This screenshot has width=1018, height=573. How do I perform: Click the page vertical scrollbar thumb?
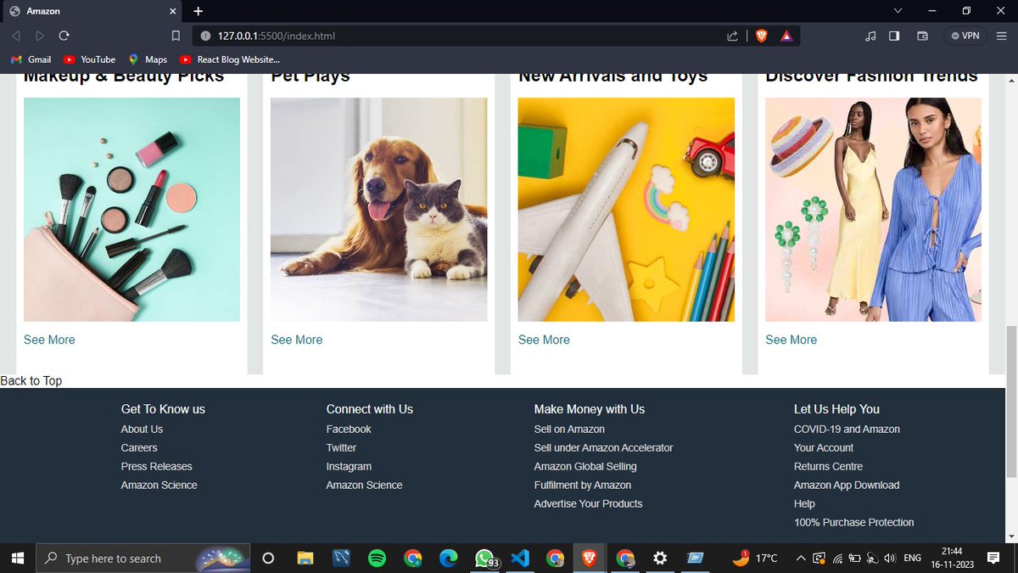tap(1010, 402)
